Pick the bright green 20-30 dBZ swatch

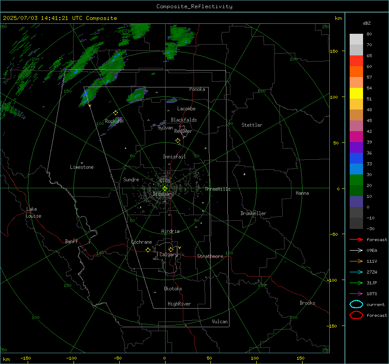(x=356, y=180)
